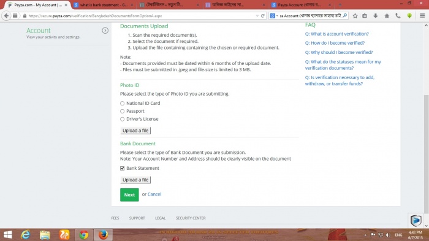The height and width of the screenshot is (241, 429).
Task: Expand the Account section arrow icon
Action: (105, 31)
